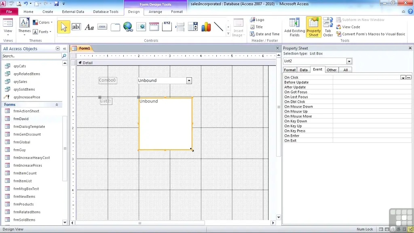Switch to the Create ribbon tab
Image resolution: width=414 pixels, height=233 pixels.
(48, 12)
